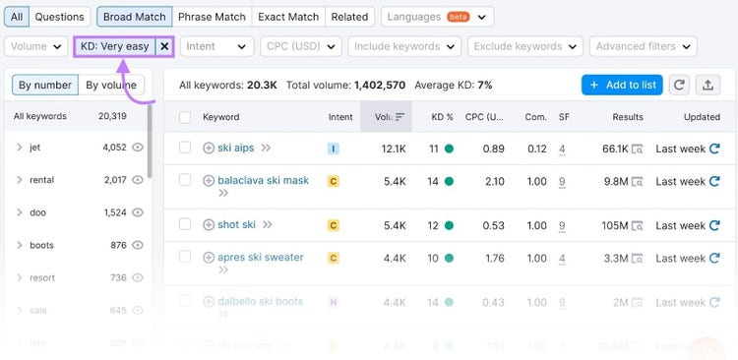Refresh 'apres ski sweater' row update icon
738x360 pixels.
point(714,259)
